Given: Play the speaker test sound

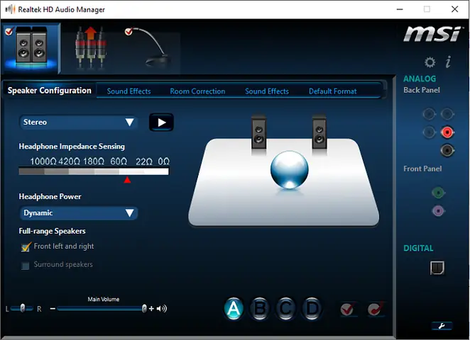Looking at the screenshot, I should [162, 123].
